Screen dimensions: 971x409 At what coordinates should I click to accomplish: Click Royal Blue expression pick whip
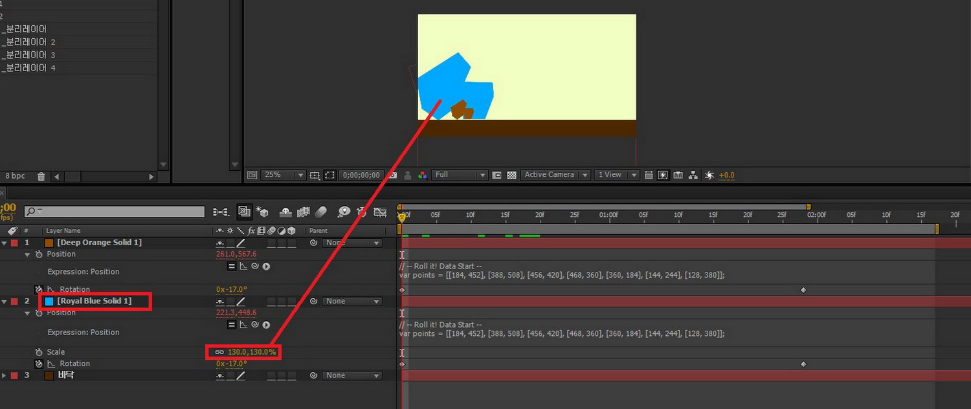(x=254, y=325)
